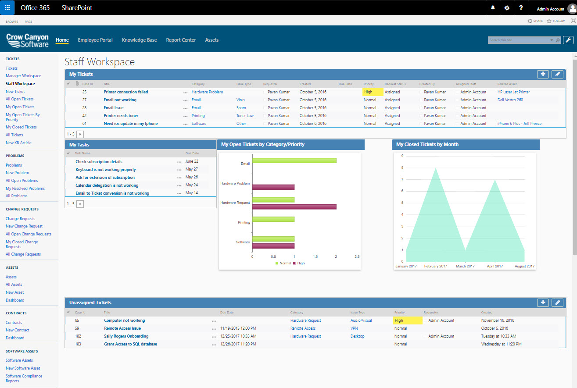Open notifications bell in top bar
This screenshot has height=388, width=577.
tap(493, 8)
